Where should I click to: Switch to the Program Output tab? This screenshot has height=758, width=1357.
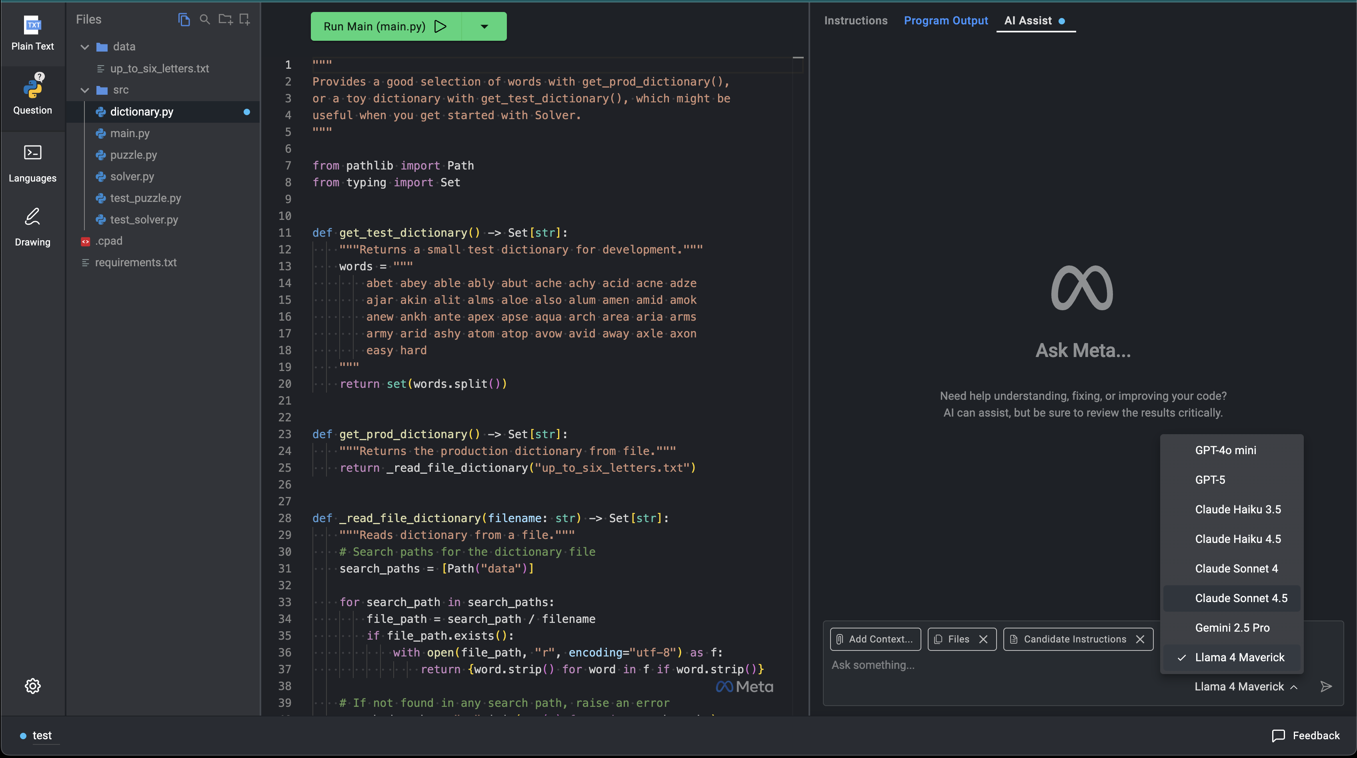coord(946,20)
